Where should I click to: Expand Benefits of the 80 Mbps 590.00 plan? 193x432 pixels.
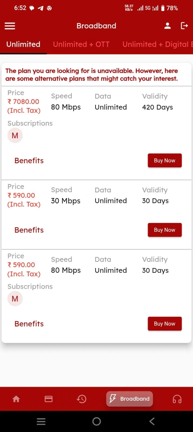tap(29, 324)
